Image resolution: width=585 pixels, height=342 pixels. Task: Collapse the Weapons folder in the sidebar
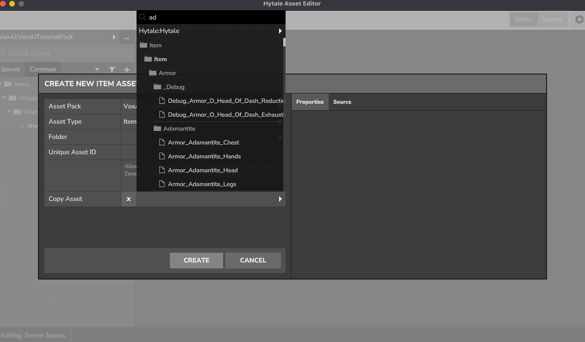point(4,98)
